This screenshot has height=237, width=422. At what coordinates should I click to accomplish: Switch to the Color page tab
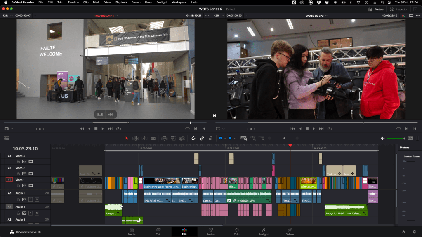tap(237, 232)
